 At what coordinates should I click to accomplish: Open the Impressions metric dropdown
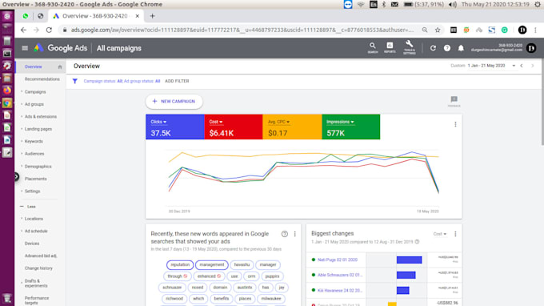pyautogui.click(x=340, y=122)
